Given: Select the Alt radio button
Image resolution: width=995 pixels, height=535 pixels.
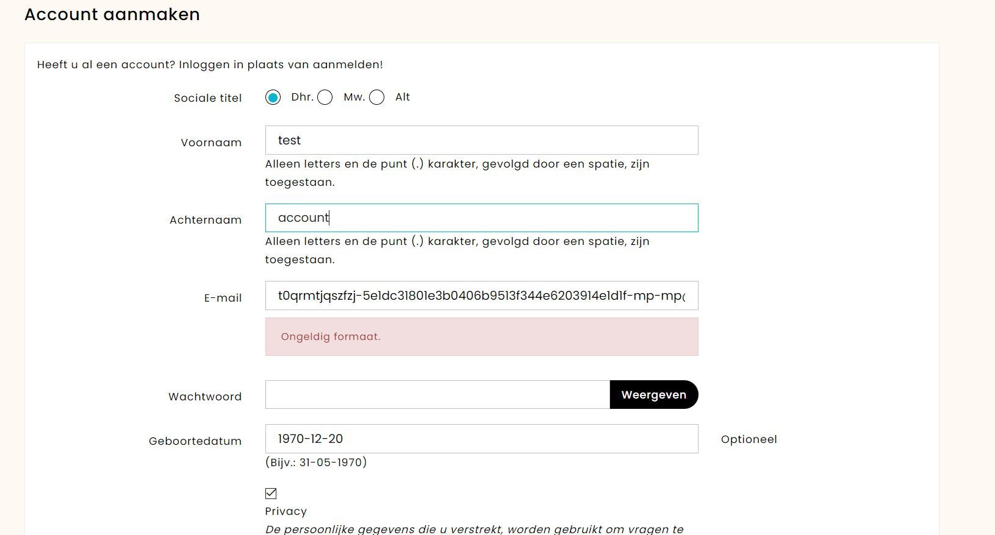Looking at the screenshot, I should [376, 97].
